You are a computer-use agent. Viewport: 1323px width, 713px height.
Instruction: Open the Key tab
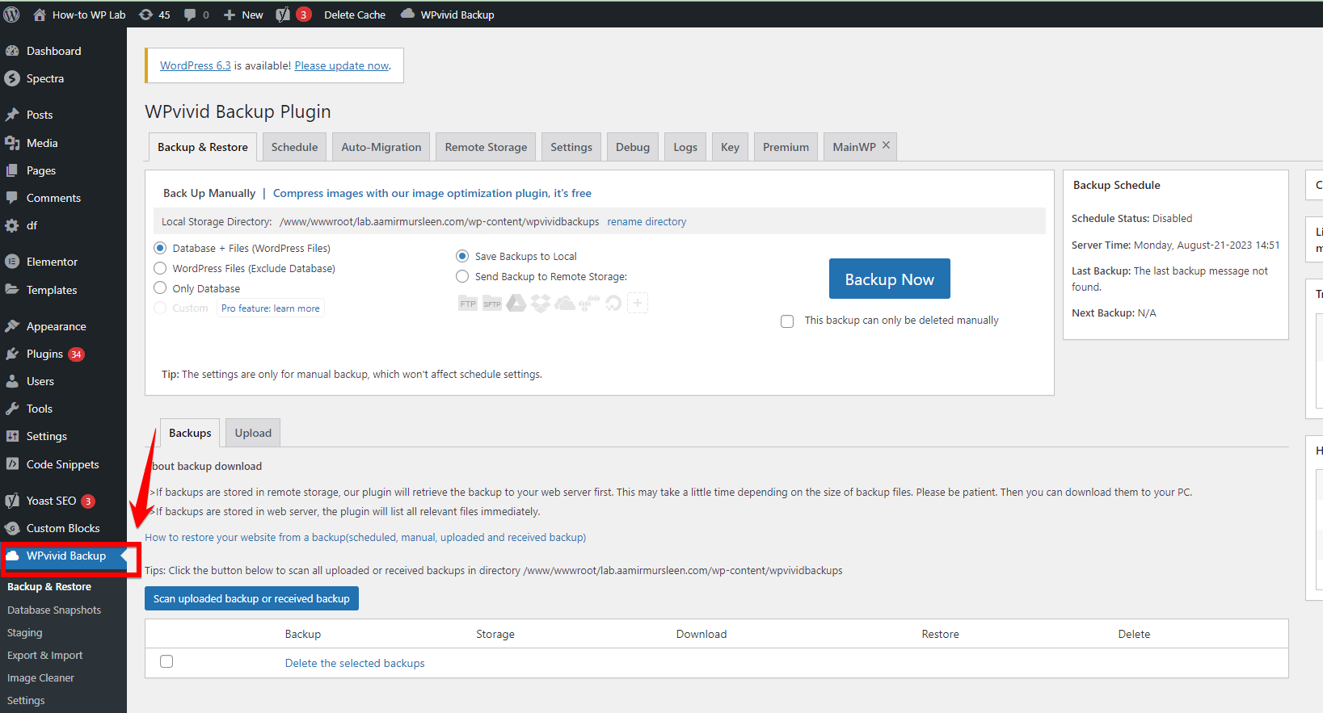(731, 147)
